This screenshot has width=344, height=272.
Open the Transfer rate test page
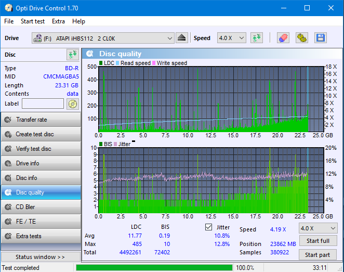(x=41, y=120)
